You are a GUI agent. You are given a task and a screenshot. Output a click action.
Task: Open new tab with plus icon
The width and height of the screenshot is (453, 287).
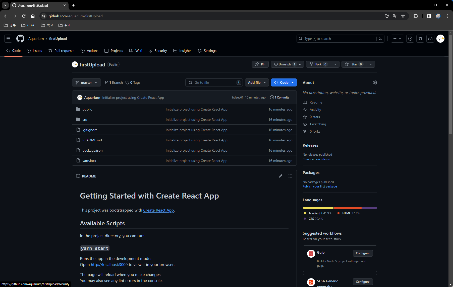coord(74,5)
